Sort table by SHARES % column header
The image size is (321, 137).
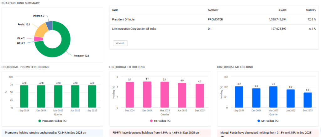coord(310,10)
